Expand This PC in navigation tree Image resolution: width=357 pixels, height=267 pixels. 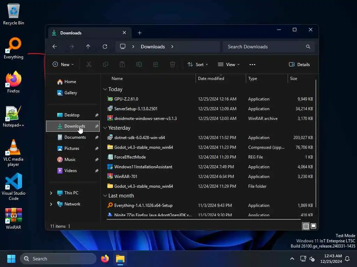pos(51,193)
